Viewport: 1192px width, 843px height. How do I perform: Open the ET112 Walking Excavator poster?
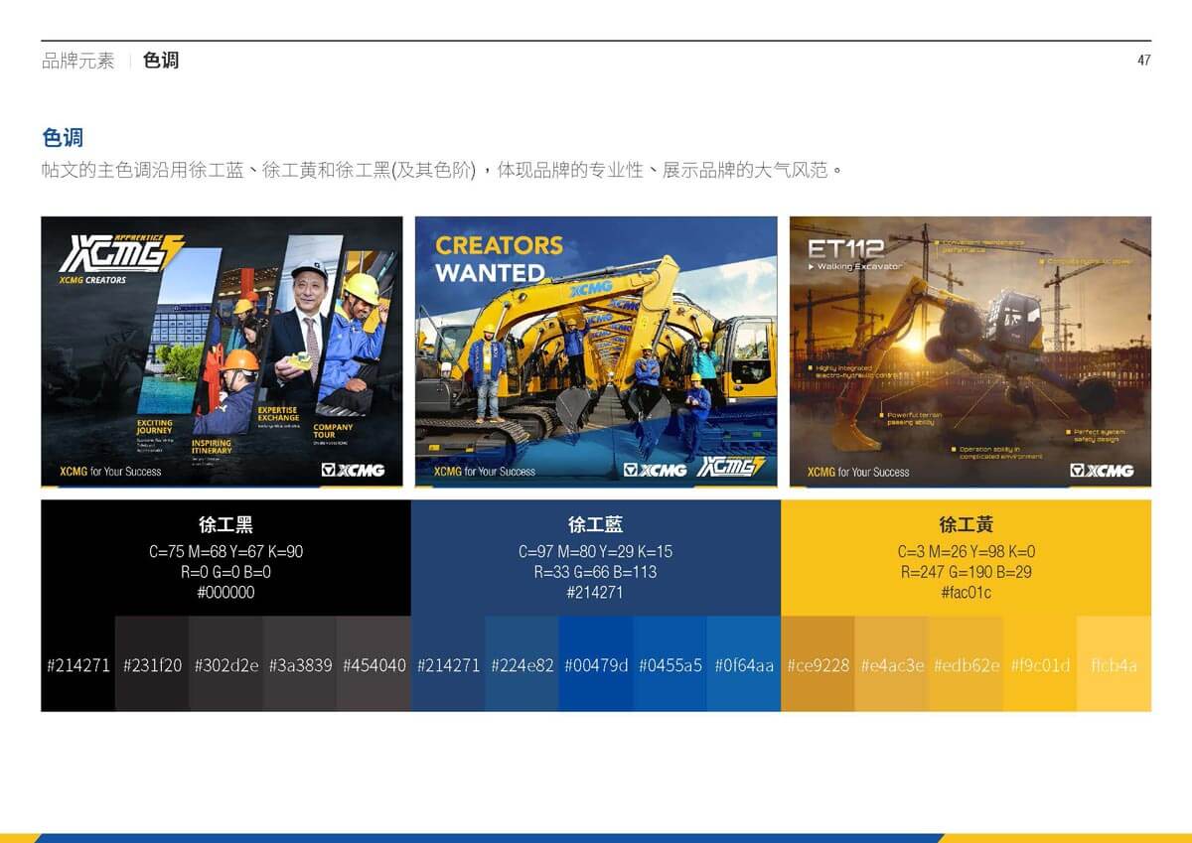pyautogui.click(x=969, y=352)
